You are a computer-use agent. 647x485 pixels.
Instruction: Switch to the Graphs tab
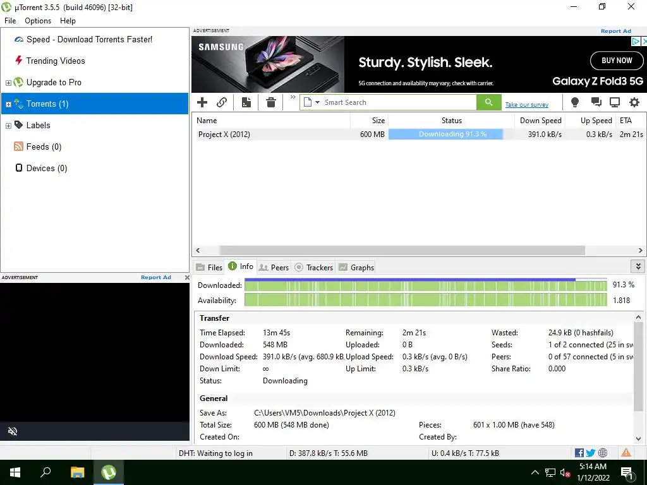click(x=356, y=267)
